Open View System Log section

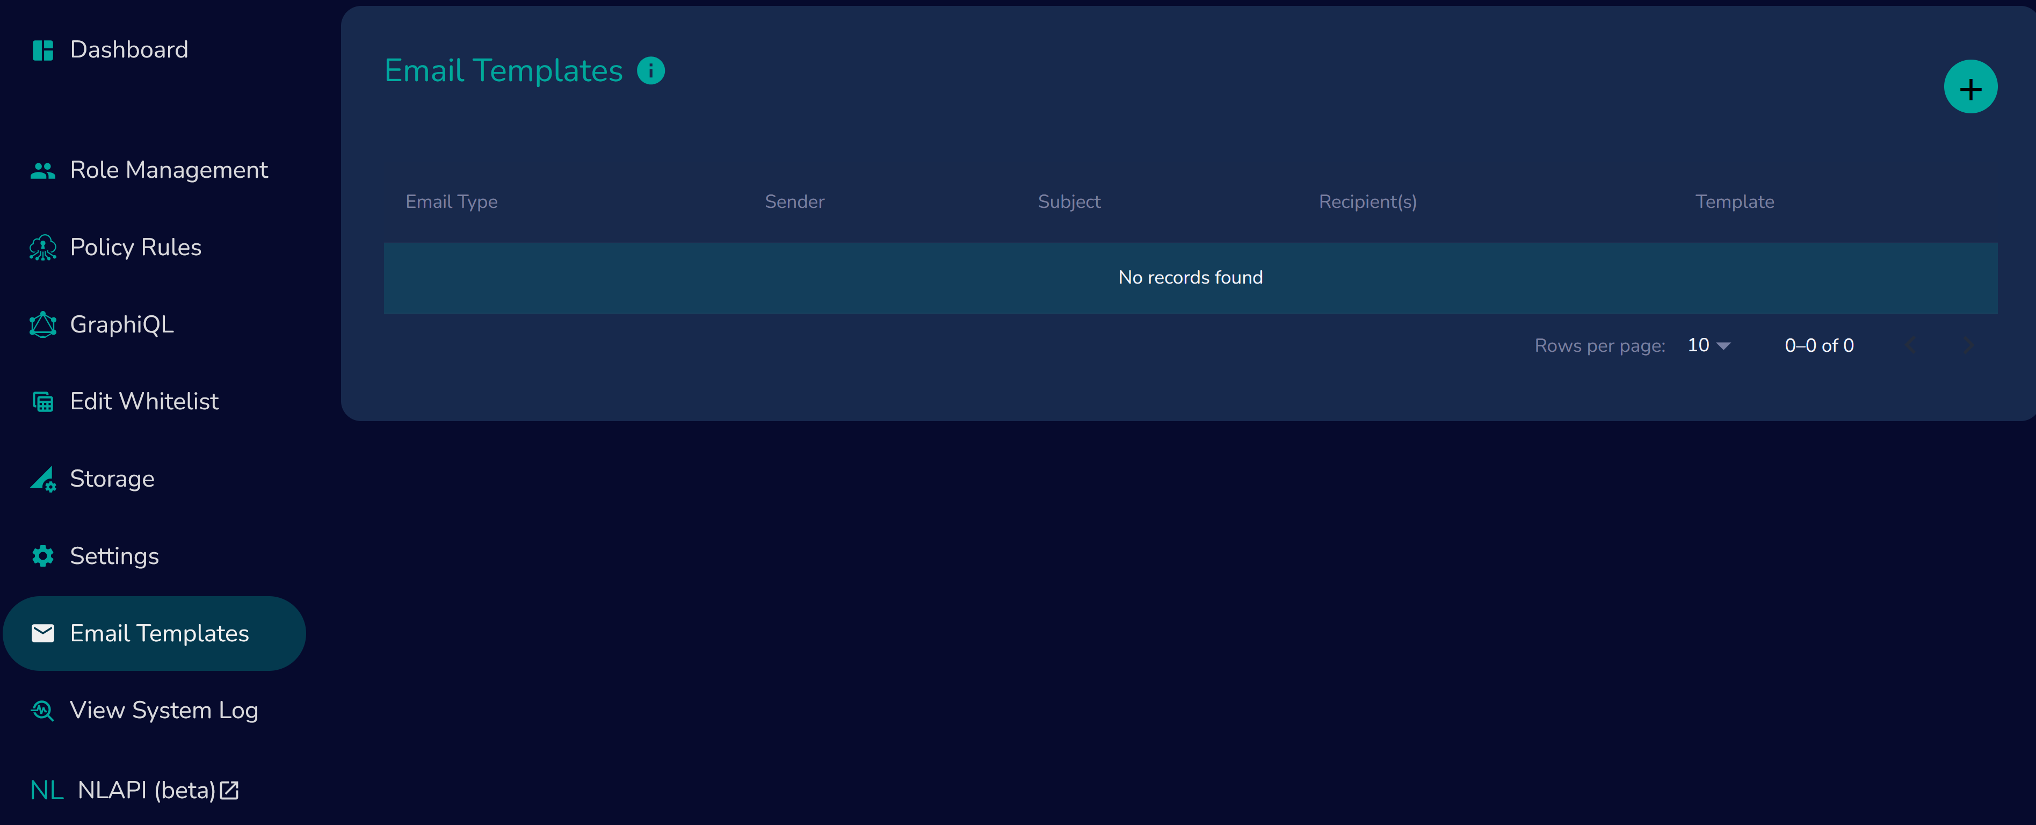[x=164, y=711]
